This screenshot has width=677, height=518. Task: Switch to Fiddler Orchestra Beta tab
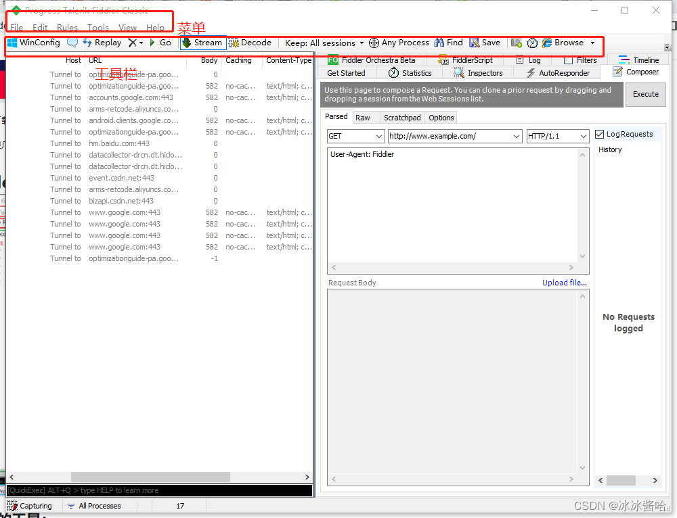pyautogui.click(x=372, y=60)
